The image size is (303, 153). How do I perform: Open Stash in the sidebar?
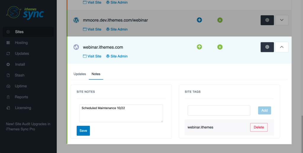20,75
